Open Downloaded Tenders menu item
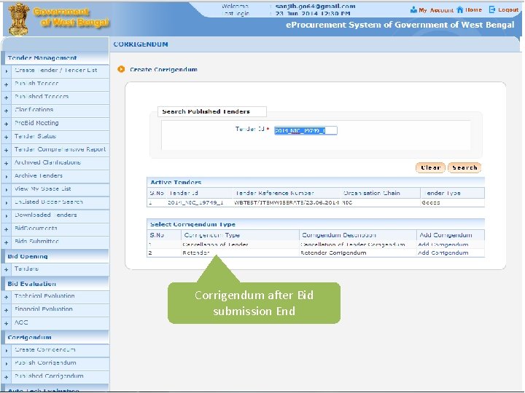 pyautogui.click(x=45, y=215)
